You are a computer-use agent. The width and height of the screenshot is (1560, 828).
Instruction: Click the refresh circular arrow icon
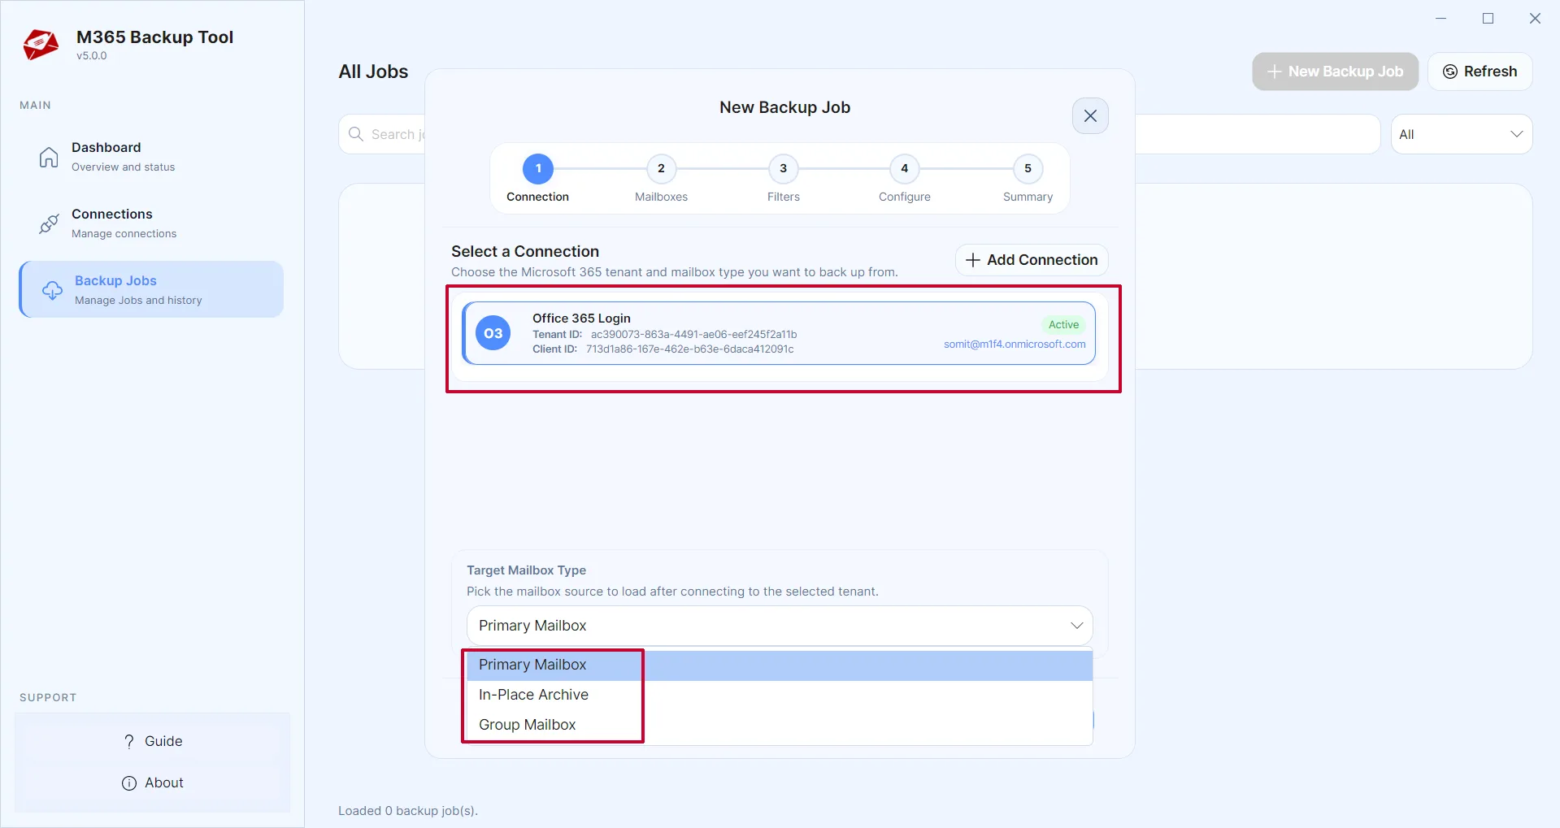tap(1449, 72)
